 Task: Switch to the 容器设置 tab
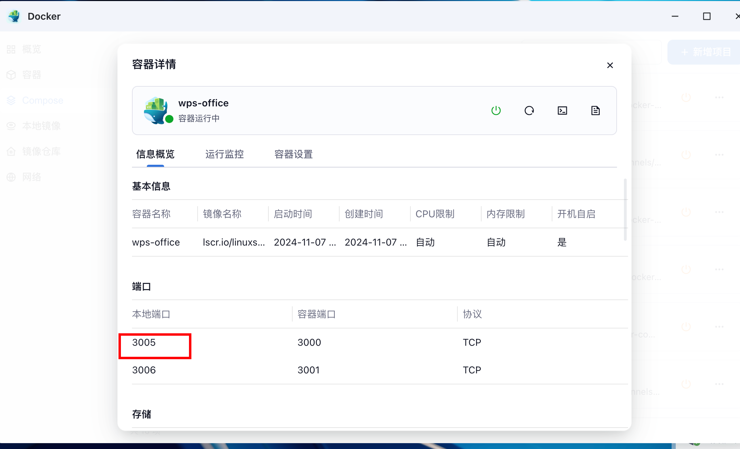pyautogui.click(x=294, y=154)
